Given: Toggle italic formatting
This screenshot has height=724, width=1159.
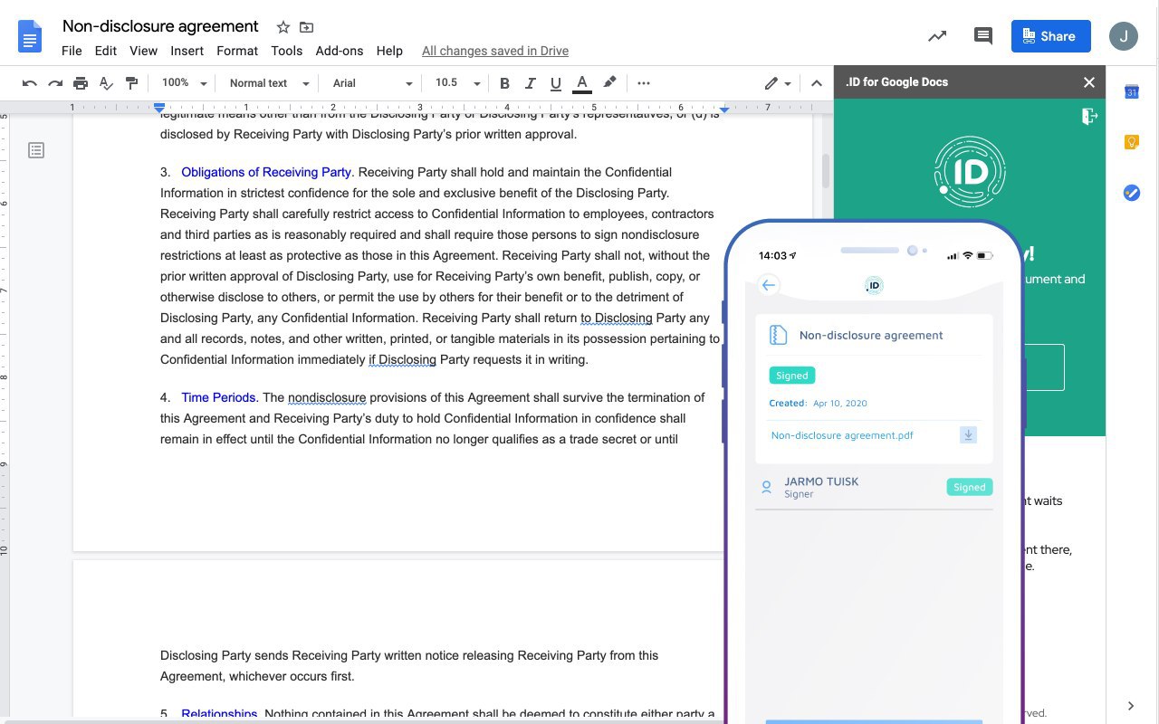Looking at the screenshot, I should point(531,83).
